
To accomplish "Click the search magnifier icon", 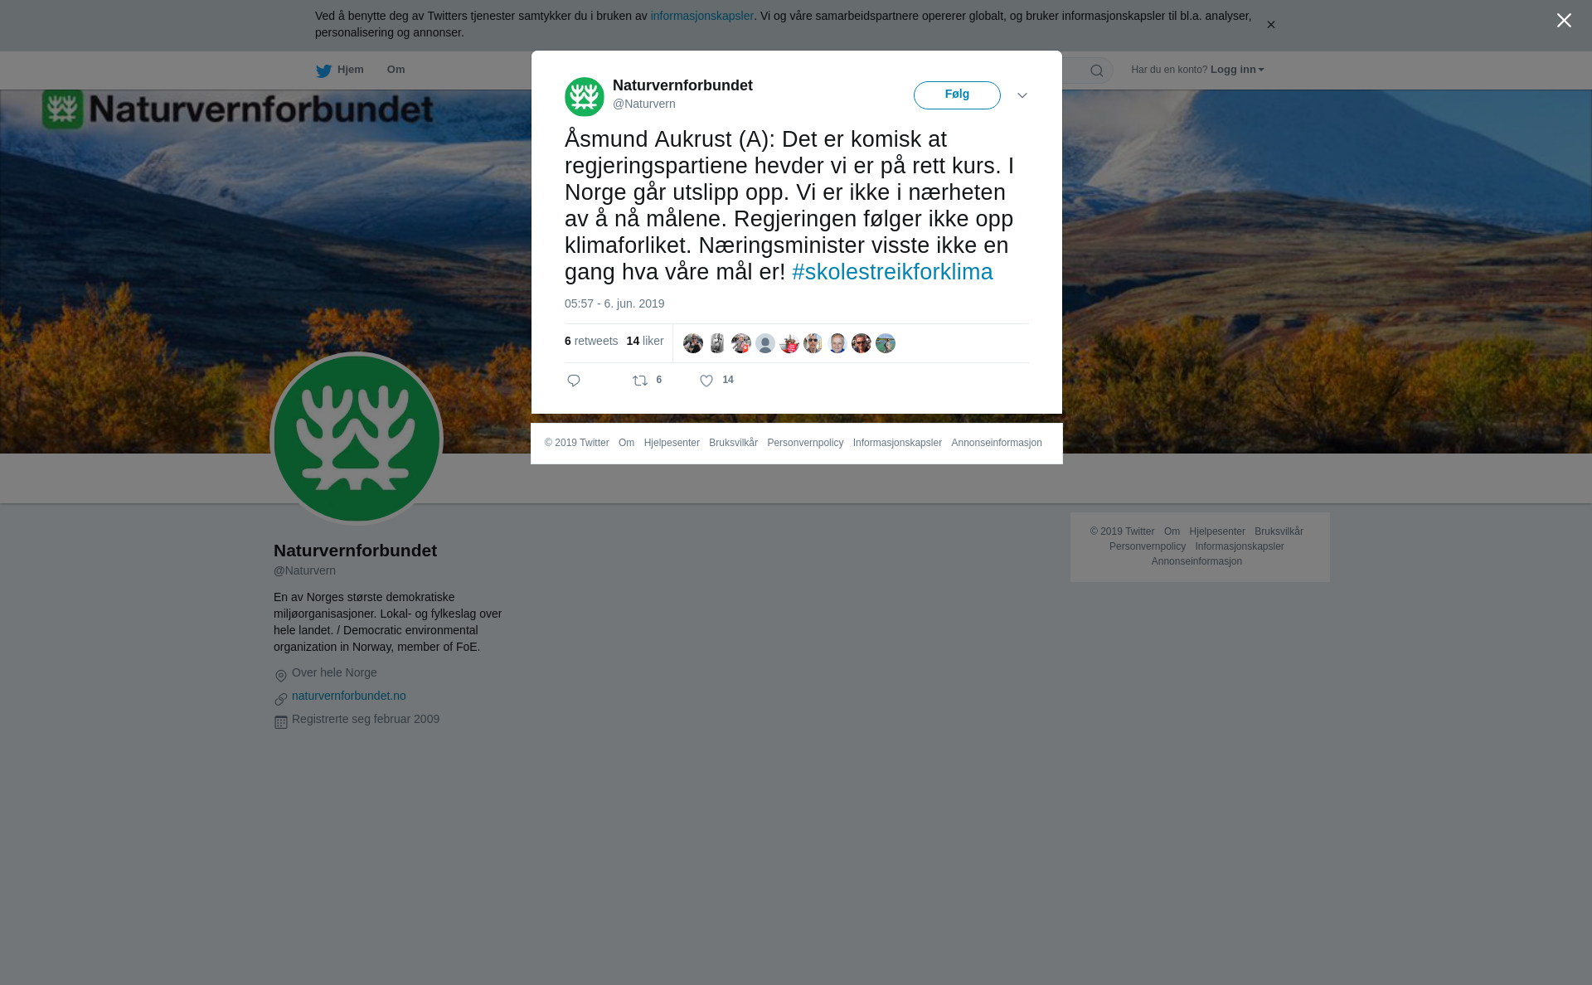I will (1097, 70).
